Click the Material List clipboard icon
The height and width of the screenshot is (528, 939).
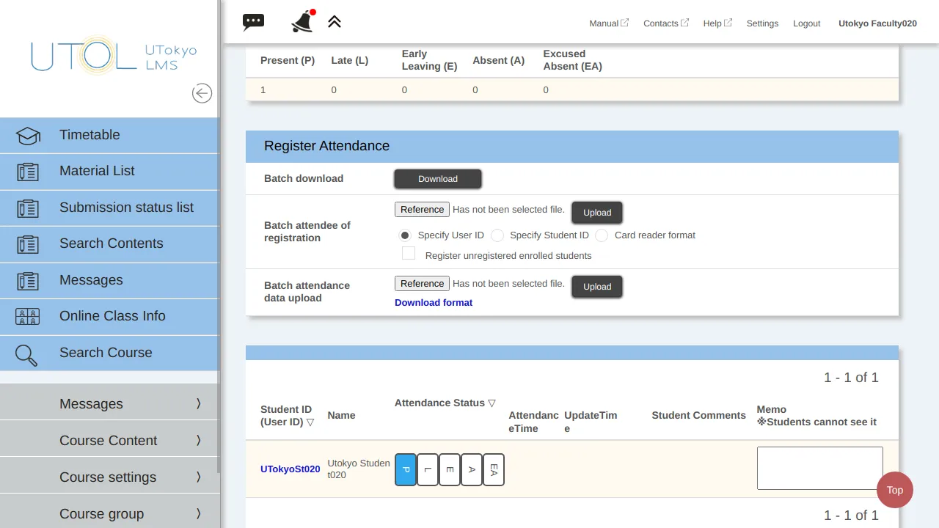point(28,172)
